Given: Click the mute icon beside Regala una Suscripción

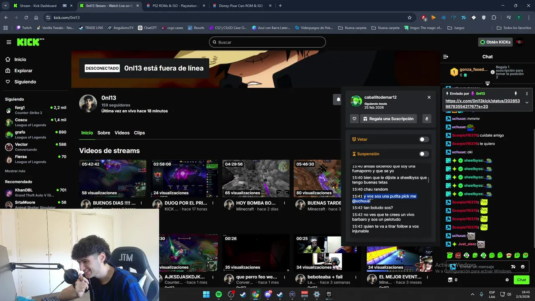Looking at the screenshot, I should pos(426,119).
